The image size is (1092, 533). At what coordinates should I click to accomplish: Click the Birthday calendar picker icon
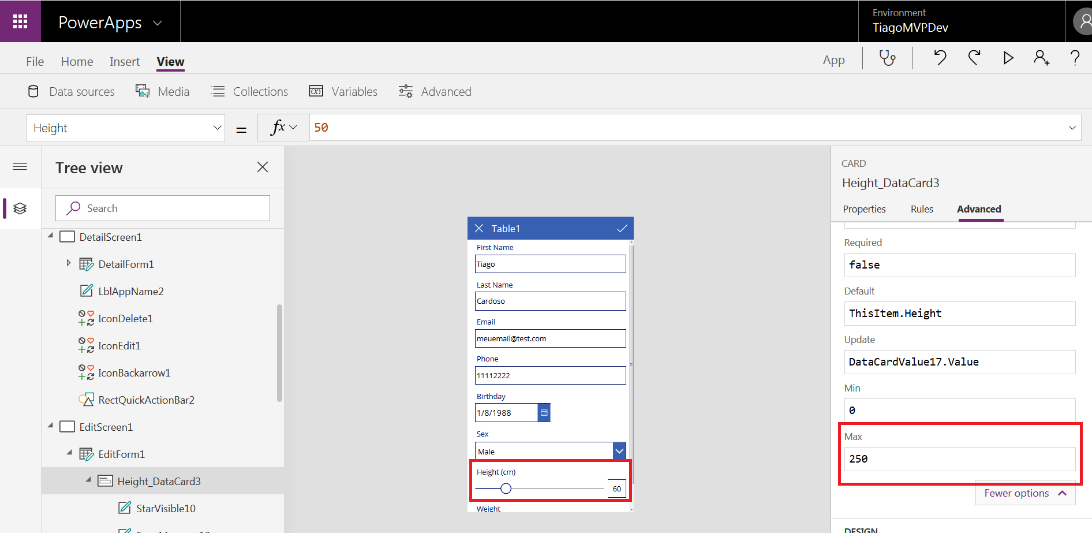[x=544, y=413]
